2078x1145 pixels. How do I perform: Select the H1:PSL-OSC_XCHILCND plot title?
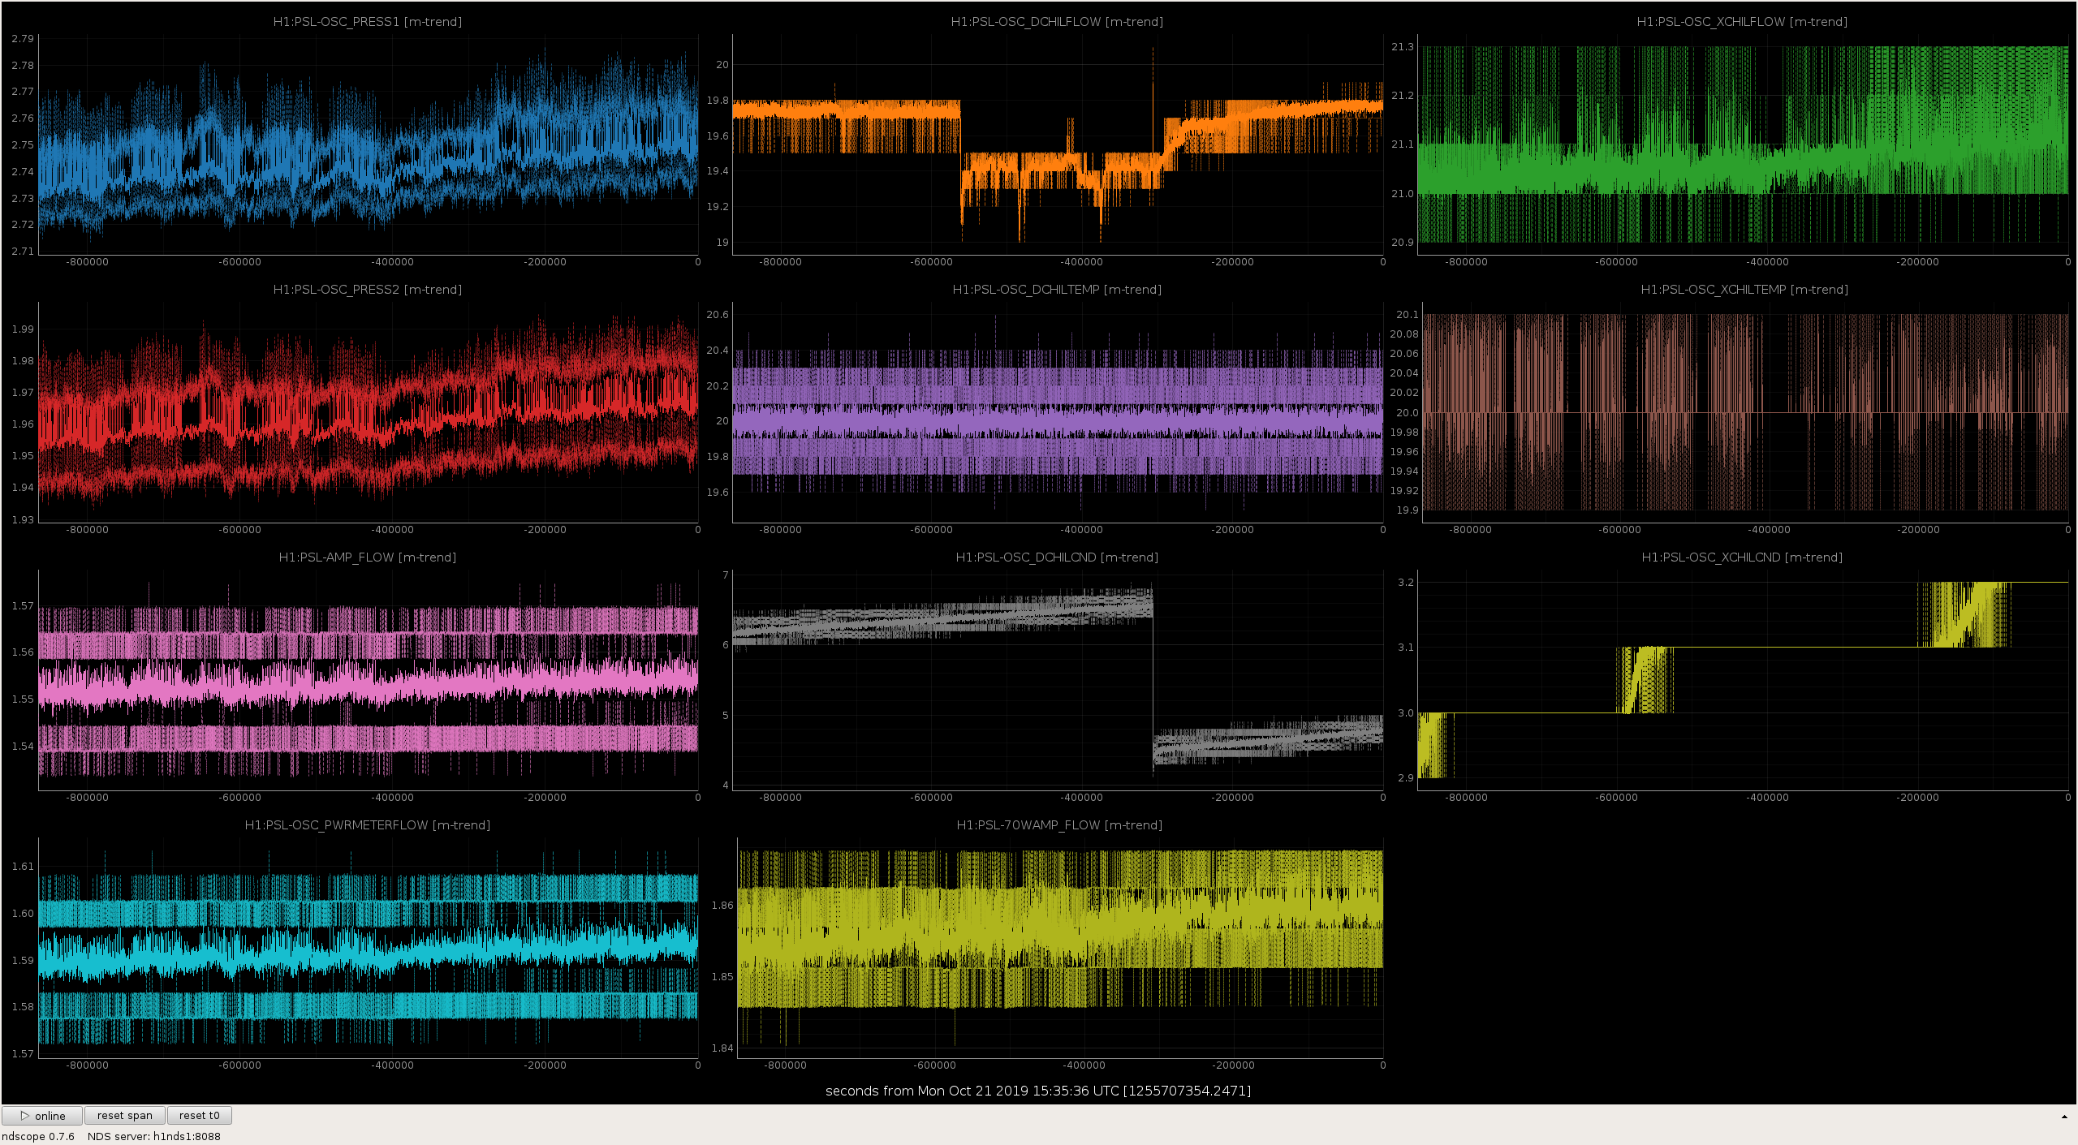(x=1742, y=557)
